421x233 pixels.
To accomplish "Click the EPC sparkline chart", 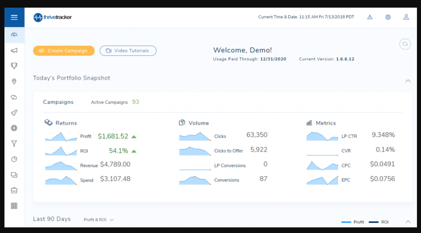I will point(322,180).
